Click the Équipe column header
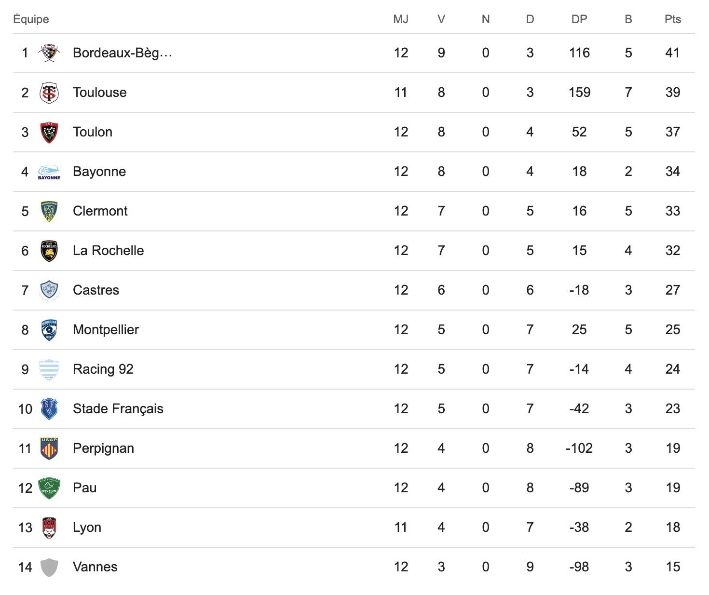Viewport: 709px width, 595px height. 31,19
